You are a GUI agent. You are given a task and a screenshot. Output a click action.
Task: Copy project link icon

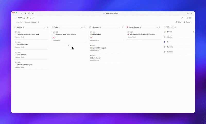[x=182, y=18]
